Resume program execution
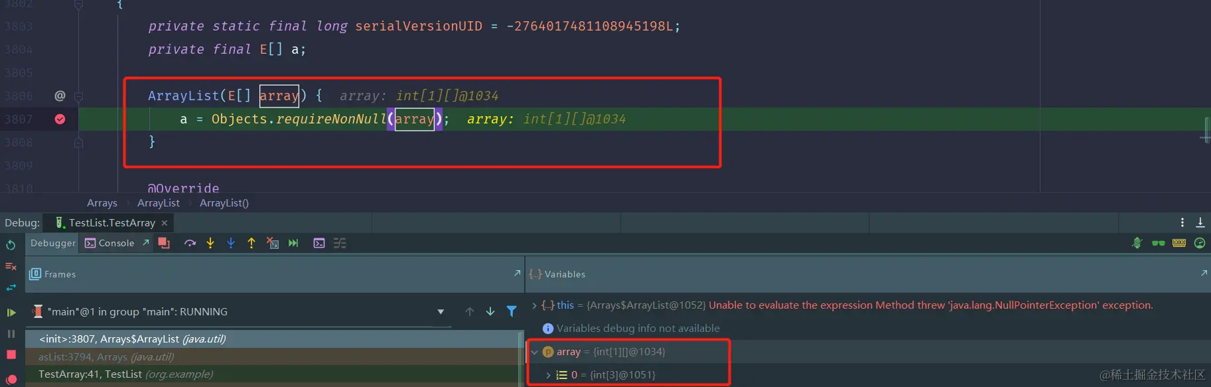Viewport: 1211px width, 387px height. pos(11,312)
